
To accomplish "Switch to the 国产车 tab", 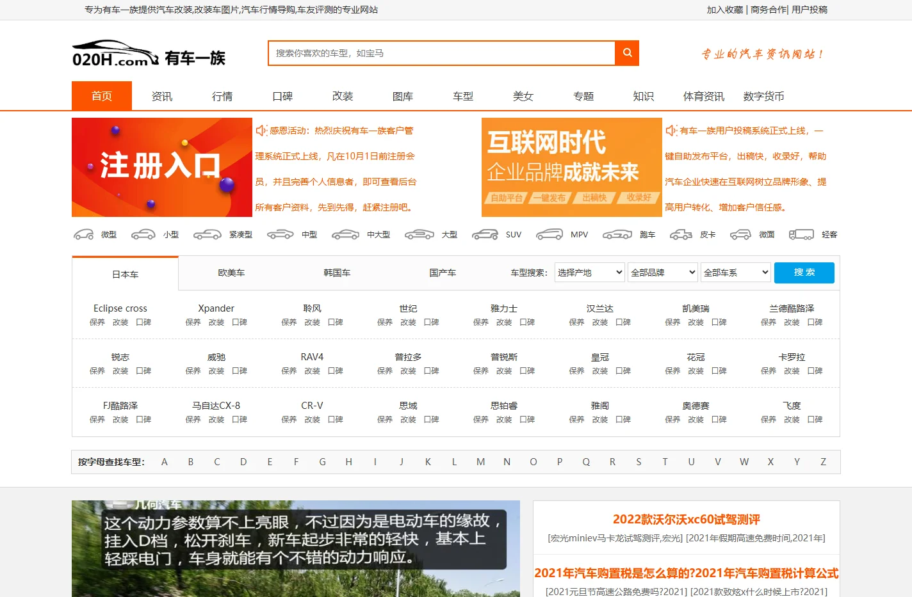I will click(443, 273).
